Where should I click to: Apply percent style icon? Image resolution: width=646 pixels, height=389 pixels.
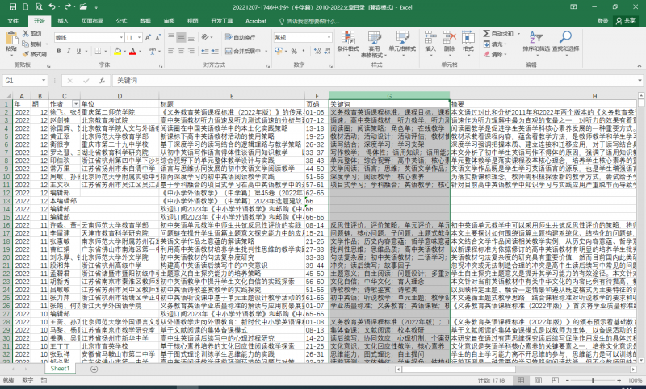click(294, 51)
